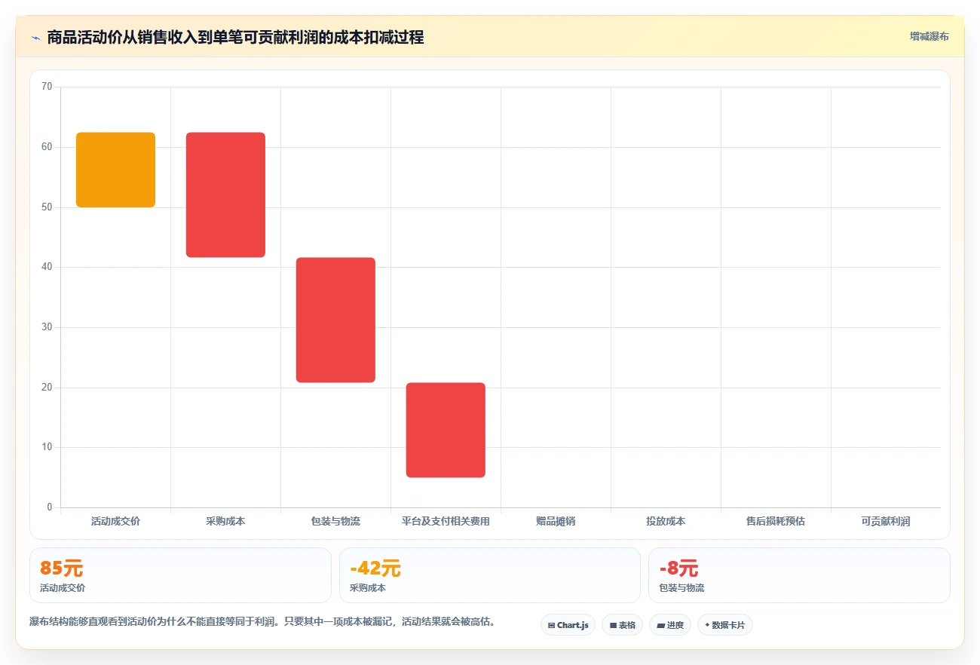This screenshot has width=980, height=665.
Task: Select the 表格 tag chip
Action: click(x=622, y=625)
